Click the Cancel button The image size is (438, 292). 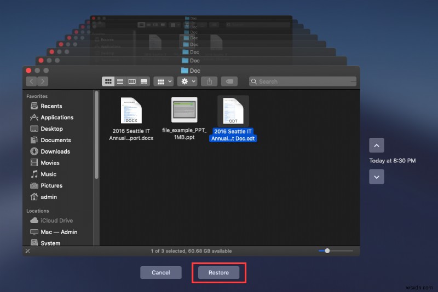(x=161, y=272)
